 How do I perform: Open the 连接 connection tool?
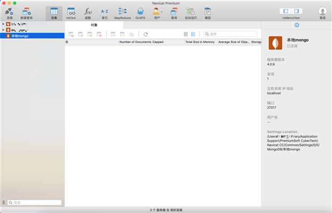click(x=9, y=13)
